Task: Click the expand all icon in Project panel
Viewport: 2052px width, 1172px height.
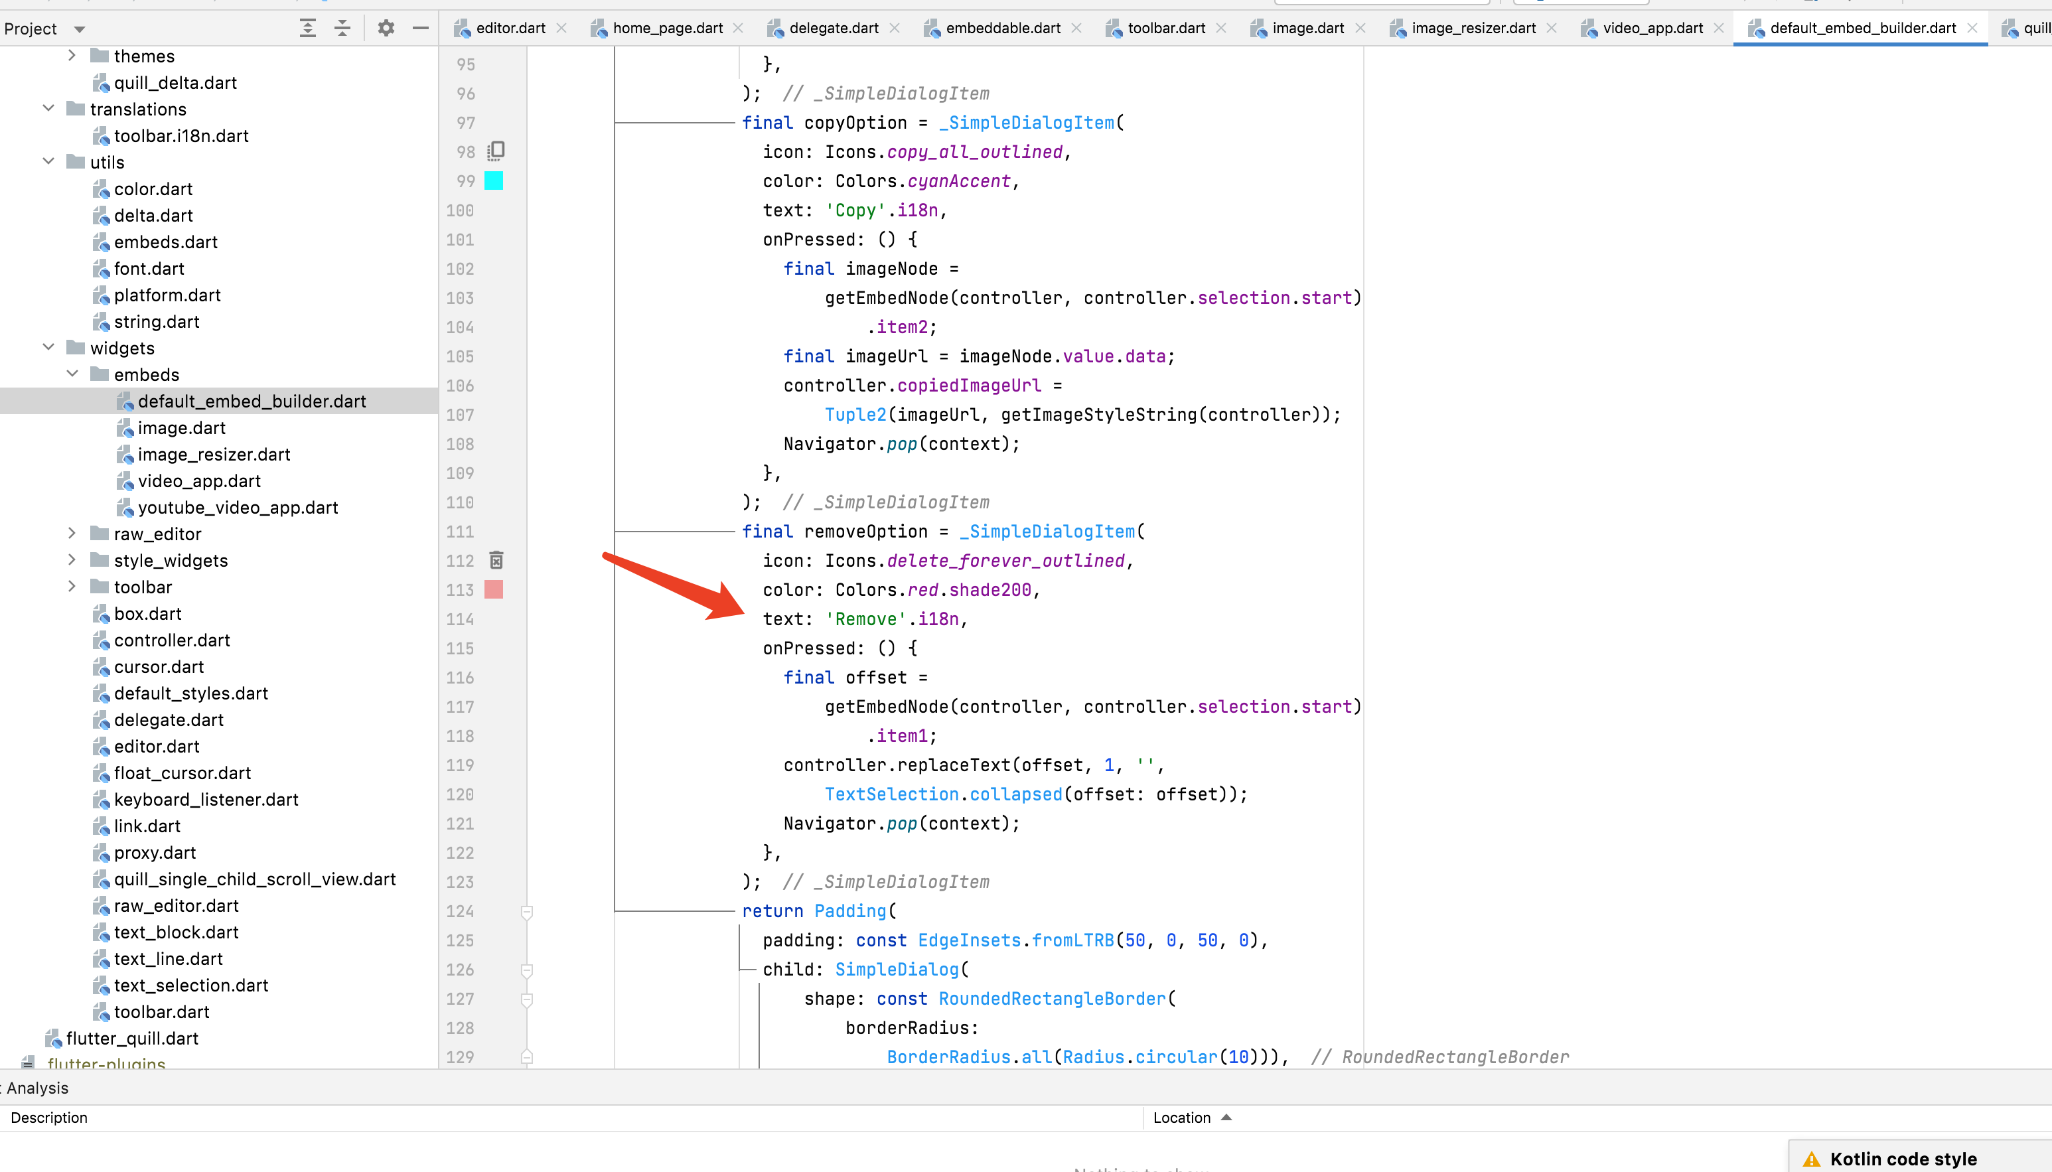Action: point(307,28)
